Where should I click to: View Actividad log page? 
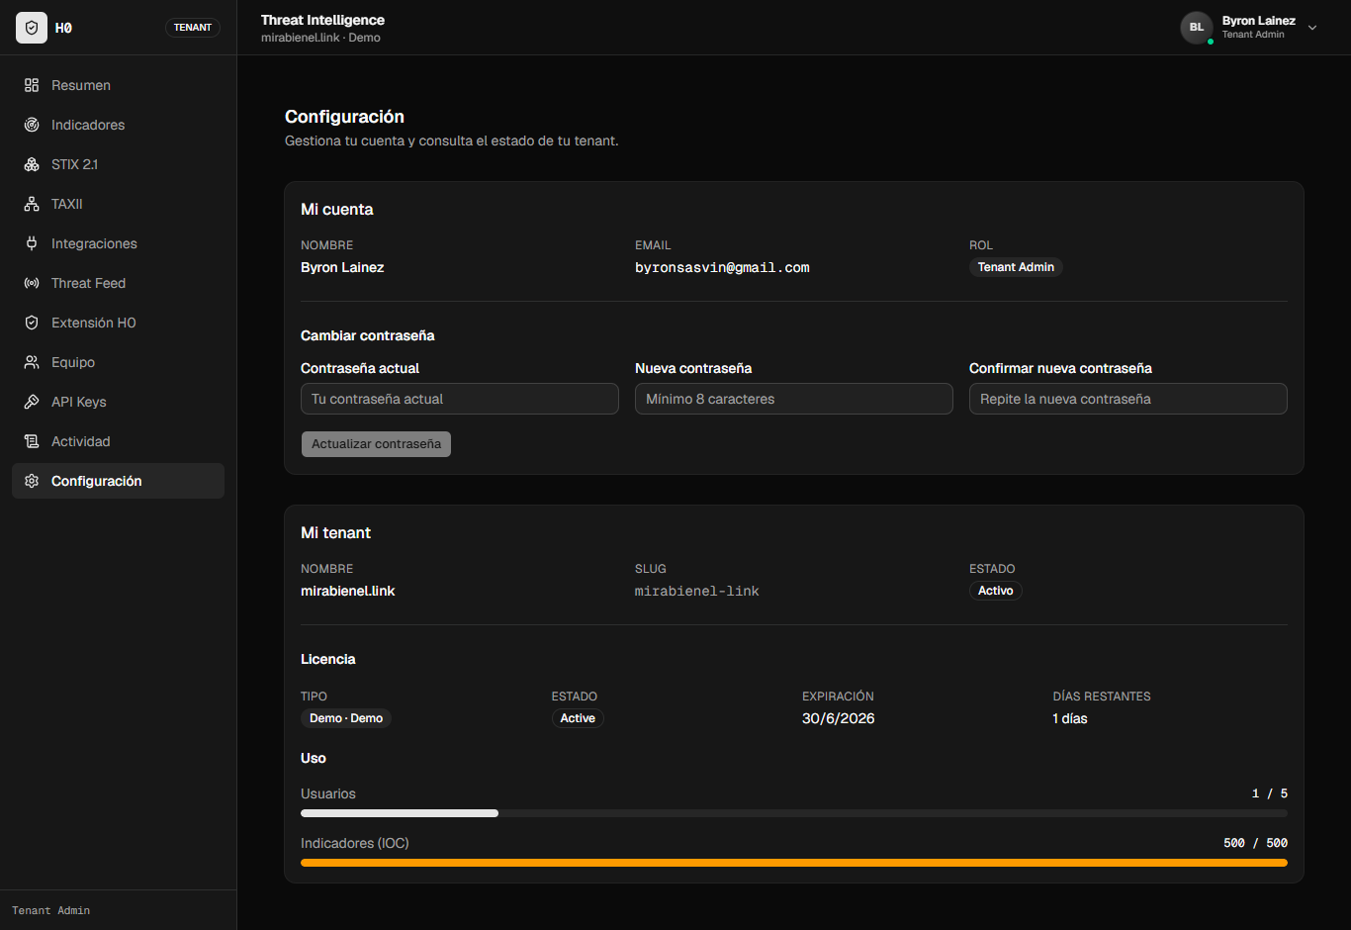[118, 441]
